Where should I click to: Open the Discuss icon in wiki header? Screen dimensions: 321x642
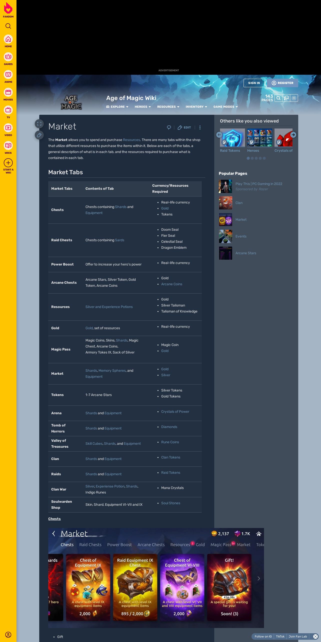tap(286, 98)
